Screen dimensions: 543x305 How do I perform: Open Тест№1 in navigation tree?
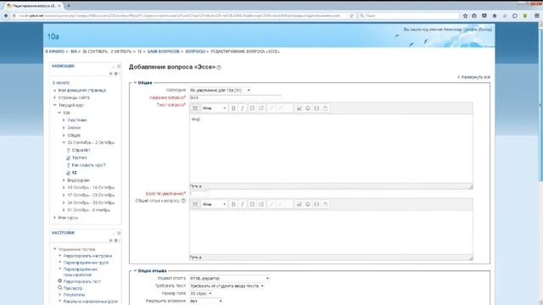pyautogui.click(x=79, y=158)
